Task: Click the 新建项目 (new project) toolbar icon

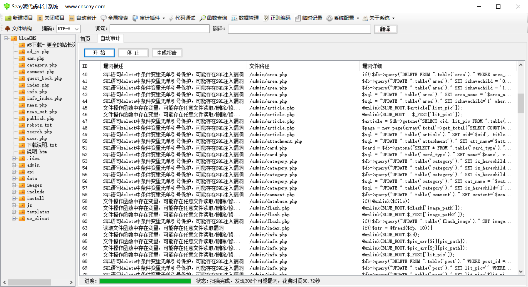Action: (8, 18)
